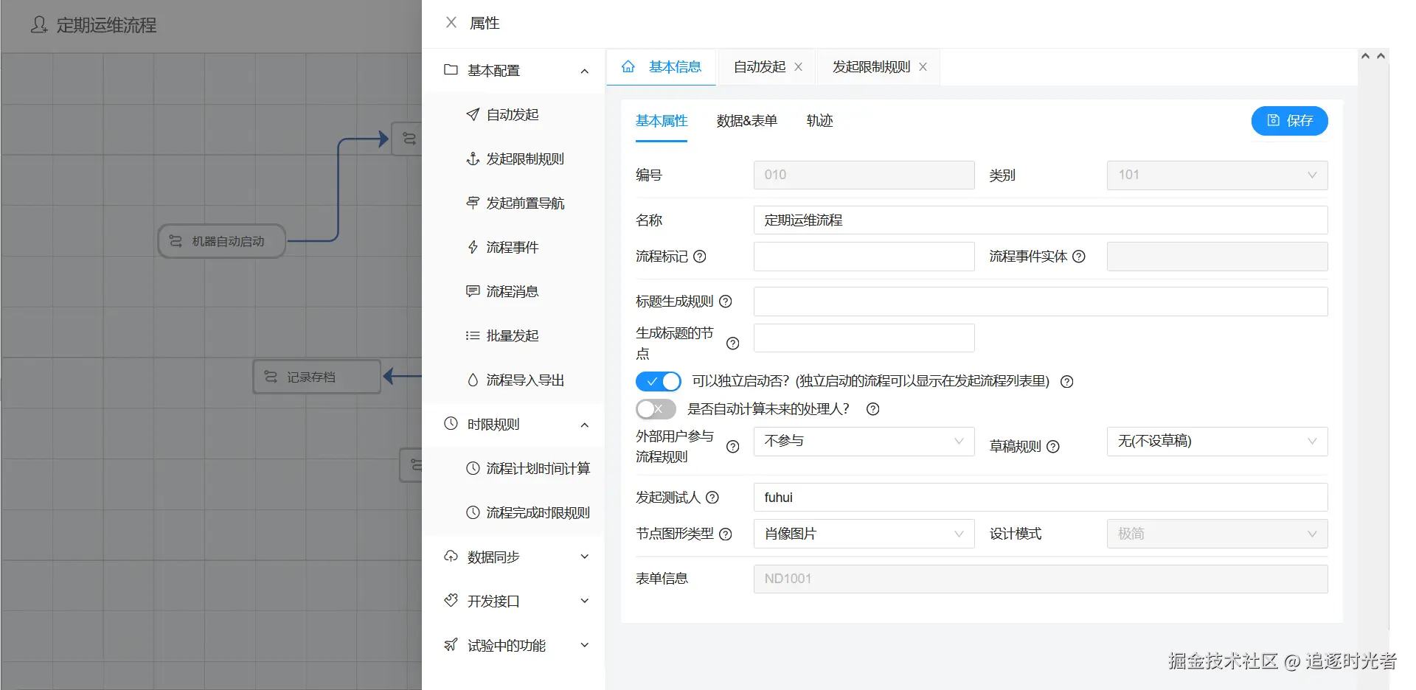Image resolution: width=1416 pixels, height=690 pixels.
Task: Collapse the 基本配置 sidebar section
Action: [516, 71]
